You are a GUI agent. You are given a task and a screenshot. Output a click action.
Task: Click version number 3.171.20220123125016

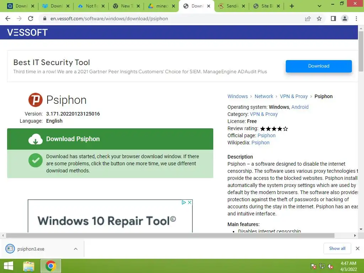tap(73, 114)
